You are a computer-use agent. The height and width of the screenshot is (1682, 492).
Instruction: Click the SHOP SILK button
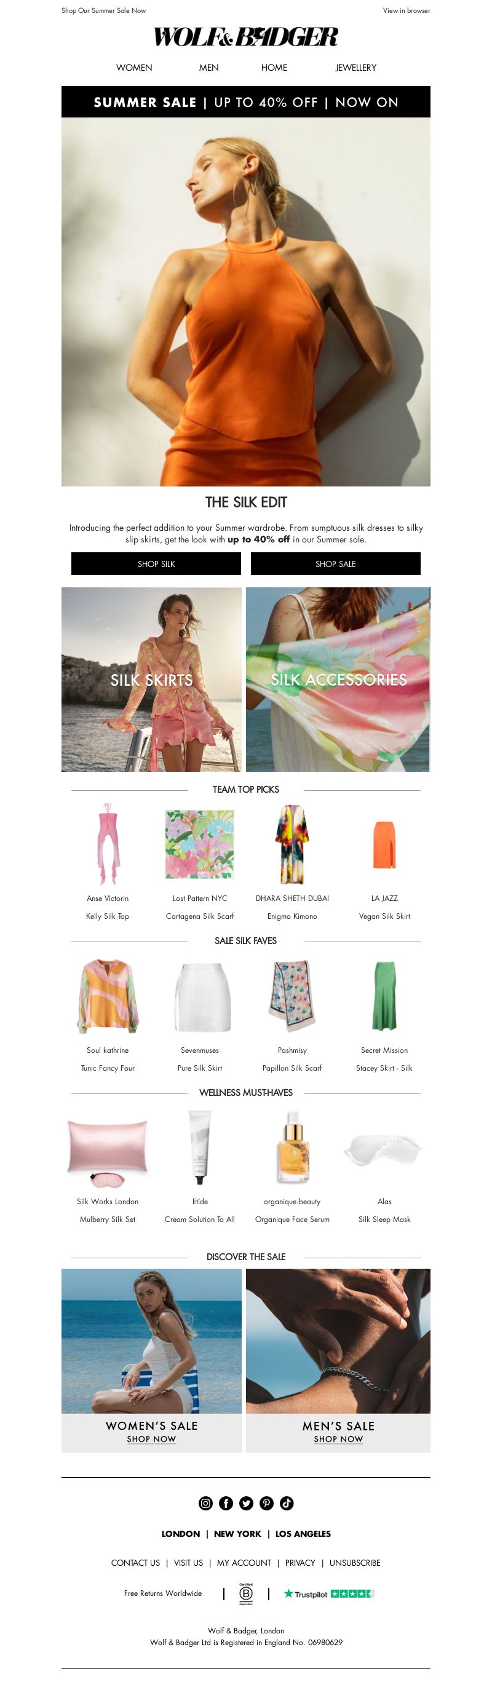pos(156,563)
